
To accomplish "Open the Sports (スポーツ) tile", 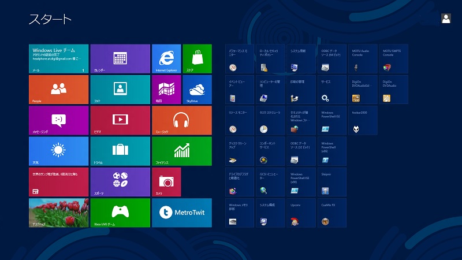I will (120, 182).
